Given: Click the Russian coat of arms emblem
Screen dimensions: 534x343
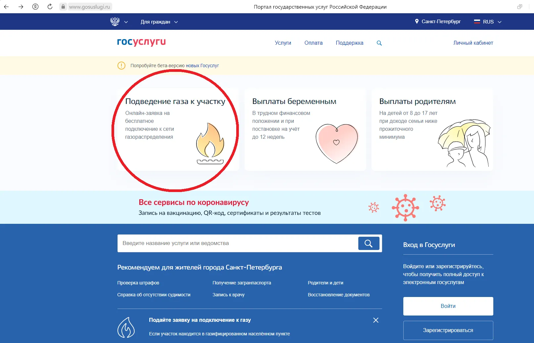Looking at the screenshot, I should pyautogui.click(x=115, y=22).
